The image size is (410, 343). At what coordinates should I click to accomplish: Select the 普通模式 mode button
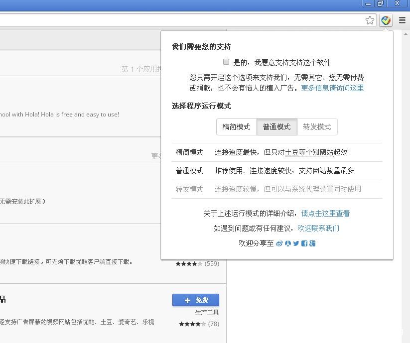click(x=276, y=127)
